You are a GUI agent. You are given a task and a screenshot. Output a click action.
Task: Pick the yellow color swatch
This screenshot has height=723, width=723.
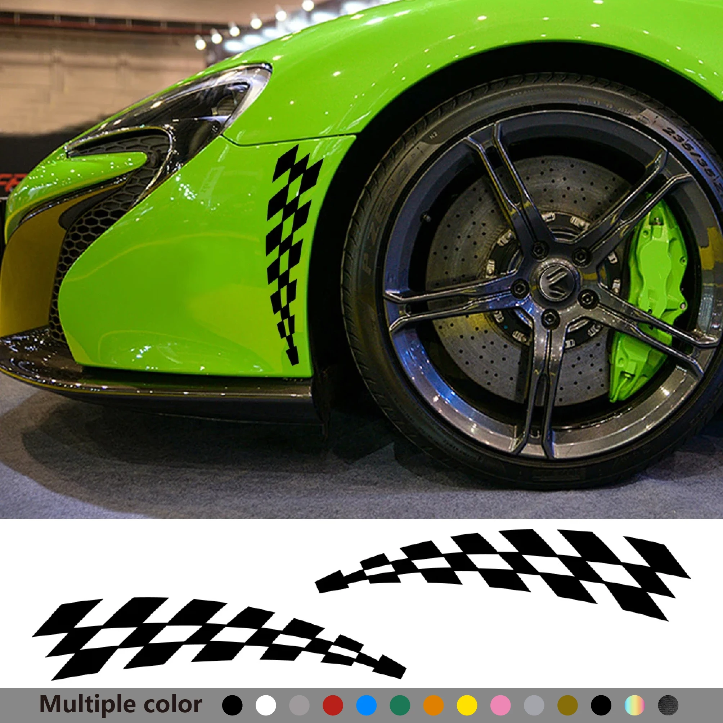(x=467, y=705)
